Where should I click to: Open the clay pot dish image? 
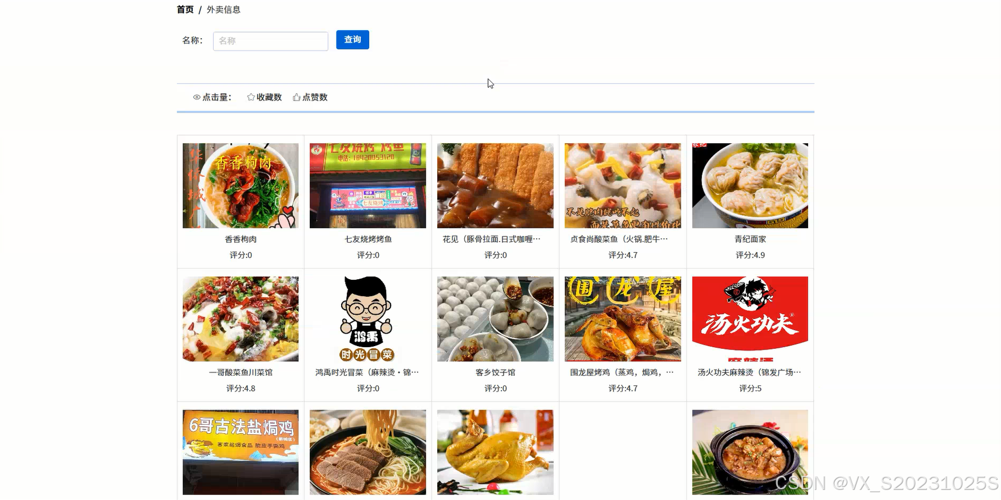click(x=750, y=452)
